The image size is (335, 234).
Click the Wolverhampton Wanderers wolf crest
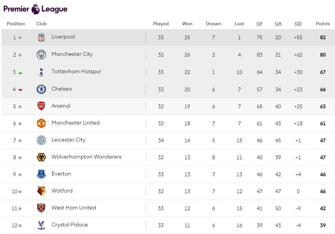click(42, 157)
